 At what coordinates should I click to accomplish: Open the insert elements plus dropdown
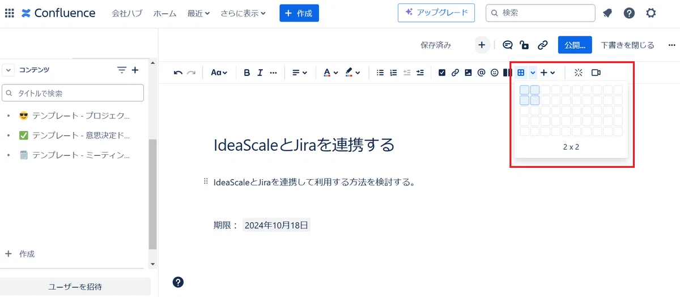547,73
